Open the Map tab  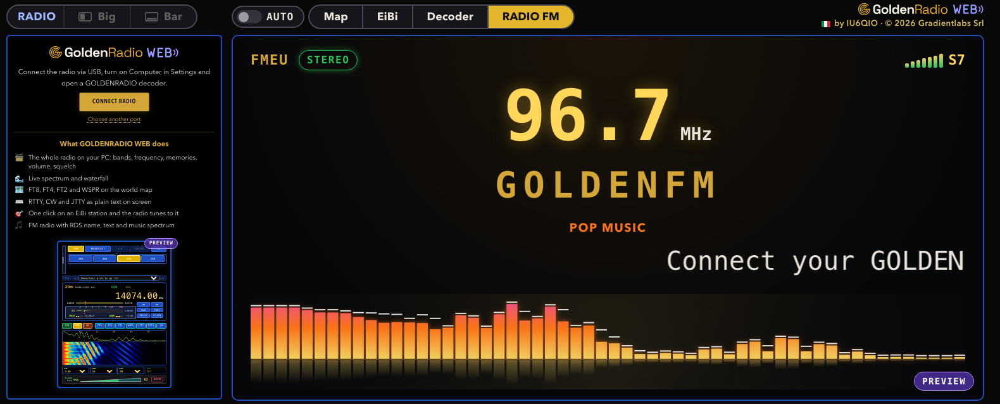(x=335, y=16)
